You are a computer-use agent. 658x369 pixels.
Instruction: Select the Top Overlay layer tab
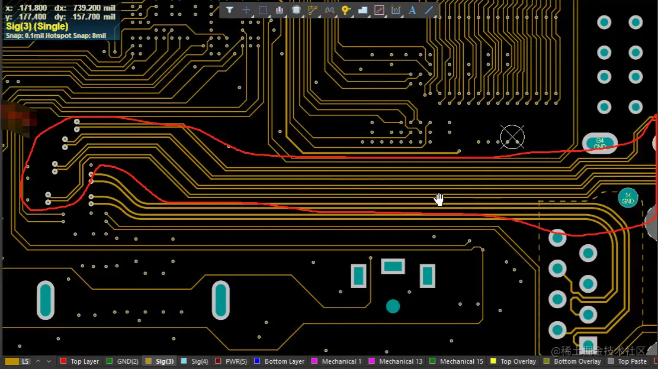518,361
